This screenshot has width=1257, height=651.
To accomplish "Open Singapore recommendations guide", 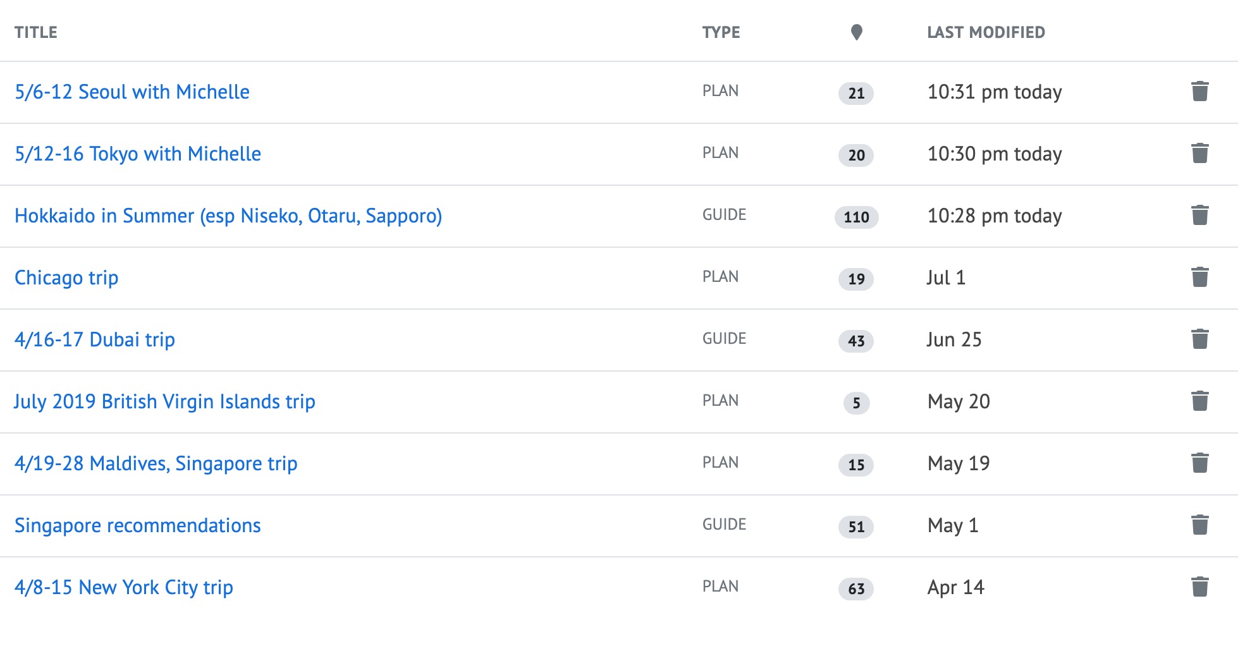I will pyautogui.click(x=138, y=526).
